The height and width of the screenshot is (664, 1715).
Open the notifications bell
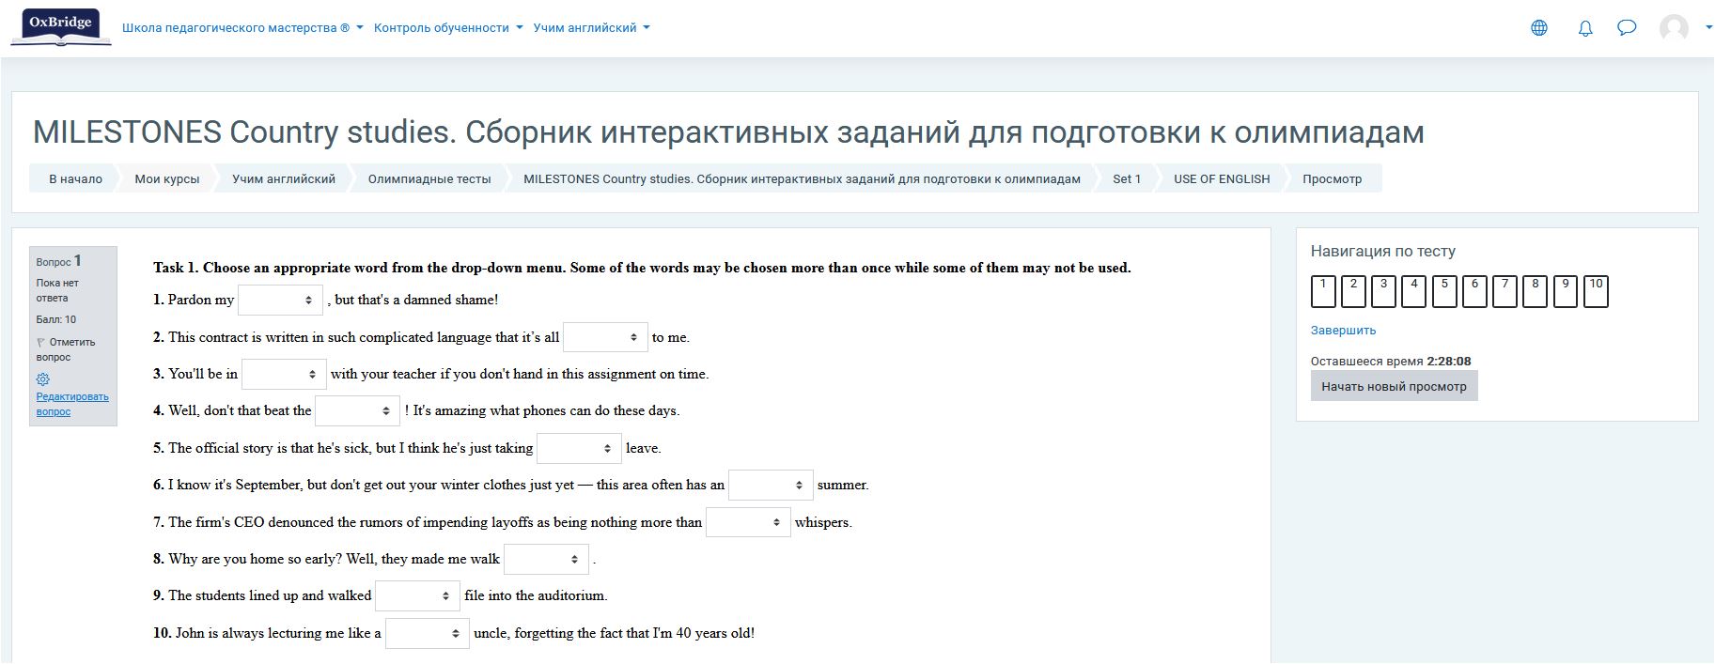(x=1585, y=28)
